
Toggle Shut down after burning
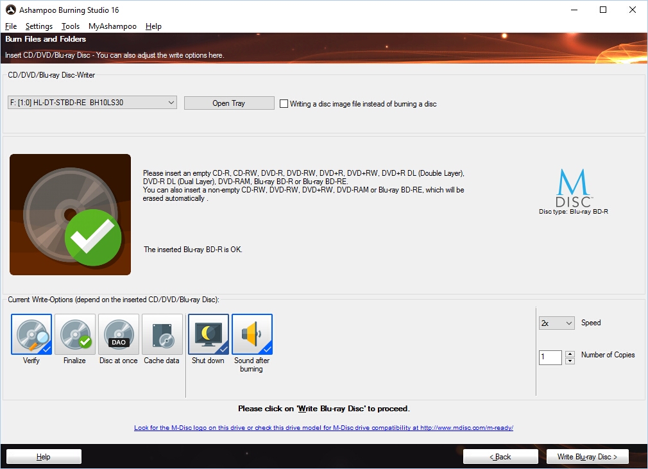tap(209, 334)
